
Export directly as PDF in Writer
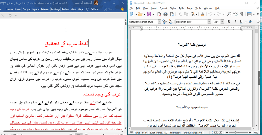click(x=159, y=14)
